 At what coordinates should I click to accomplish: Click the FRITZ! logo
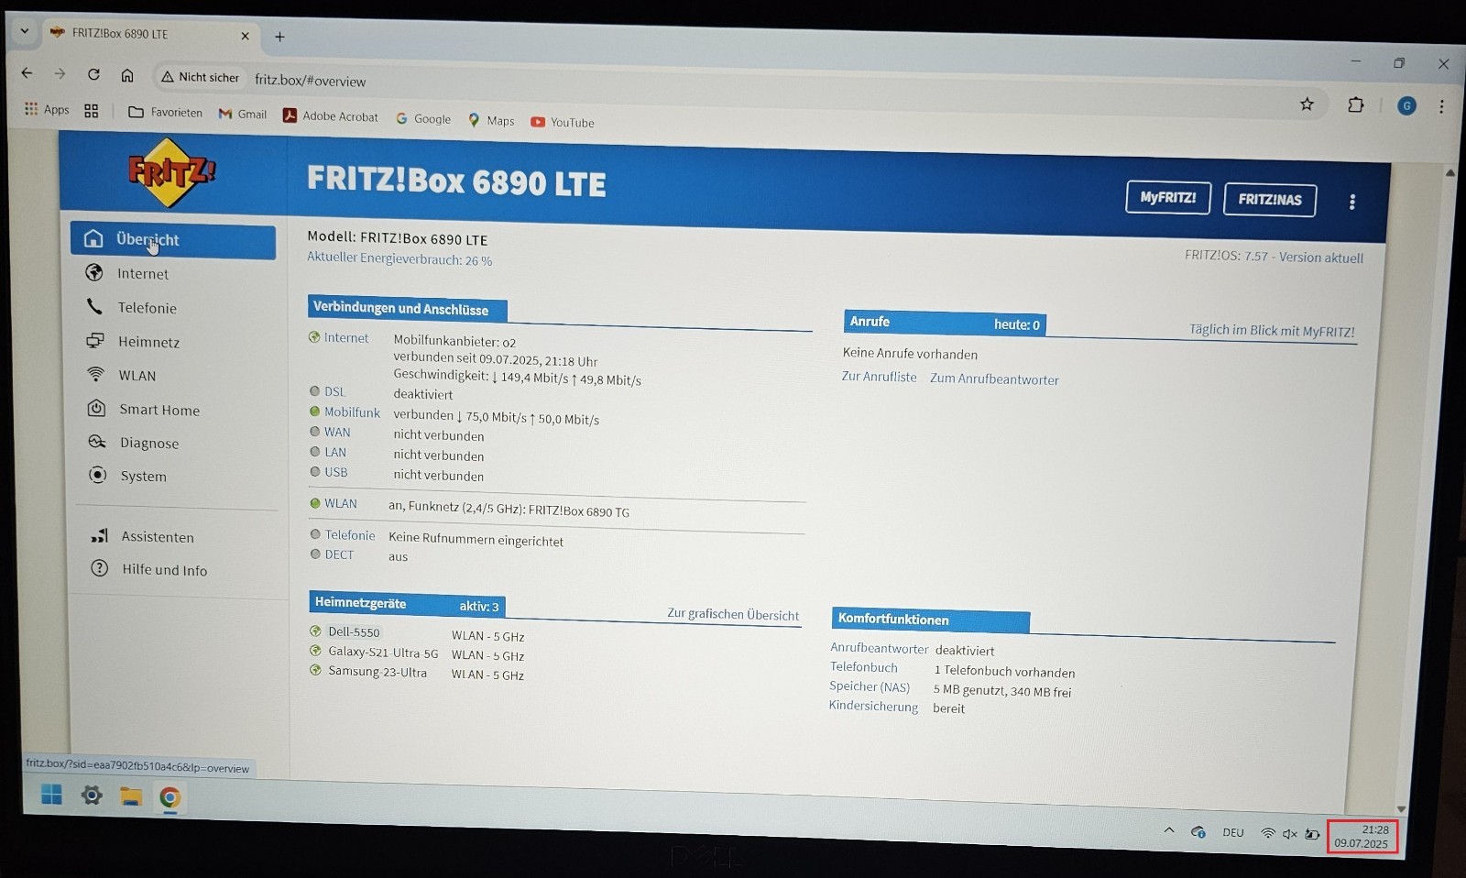coord(171,172)
